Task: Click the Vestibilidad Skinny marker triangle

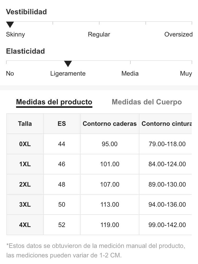Action: tap(10, 25)
